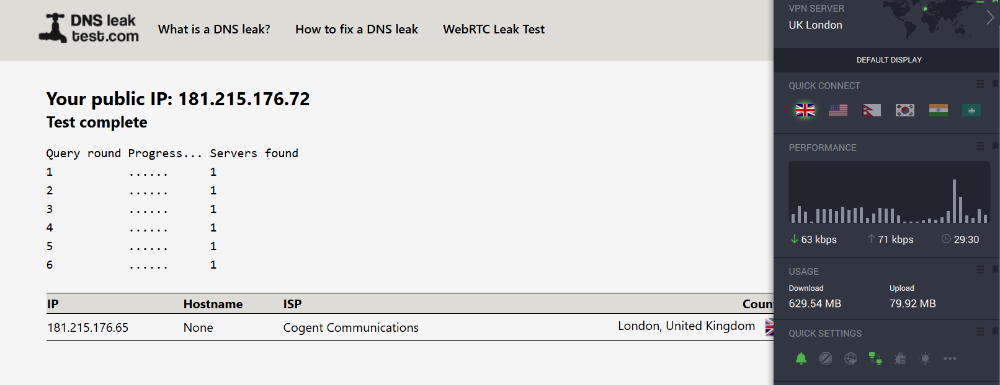1000x385 pixels.
Task: Click the Performance graph area
Action: pyautogui.click(x=889, y=192)
